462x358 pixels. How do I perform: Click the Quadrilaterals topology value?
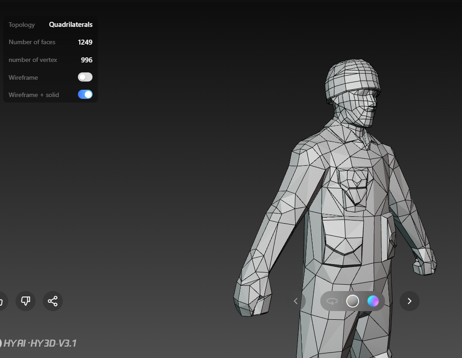coord(71,25)
